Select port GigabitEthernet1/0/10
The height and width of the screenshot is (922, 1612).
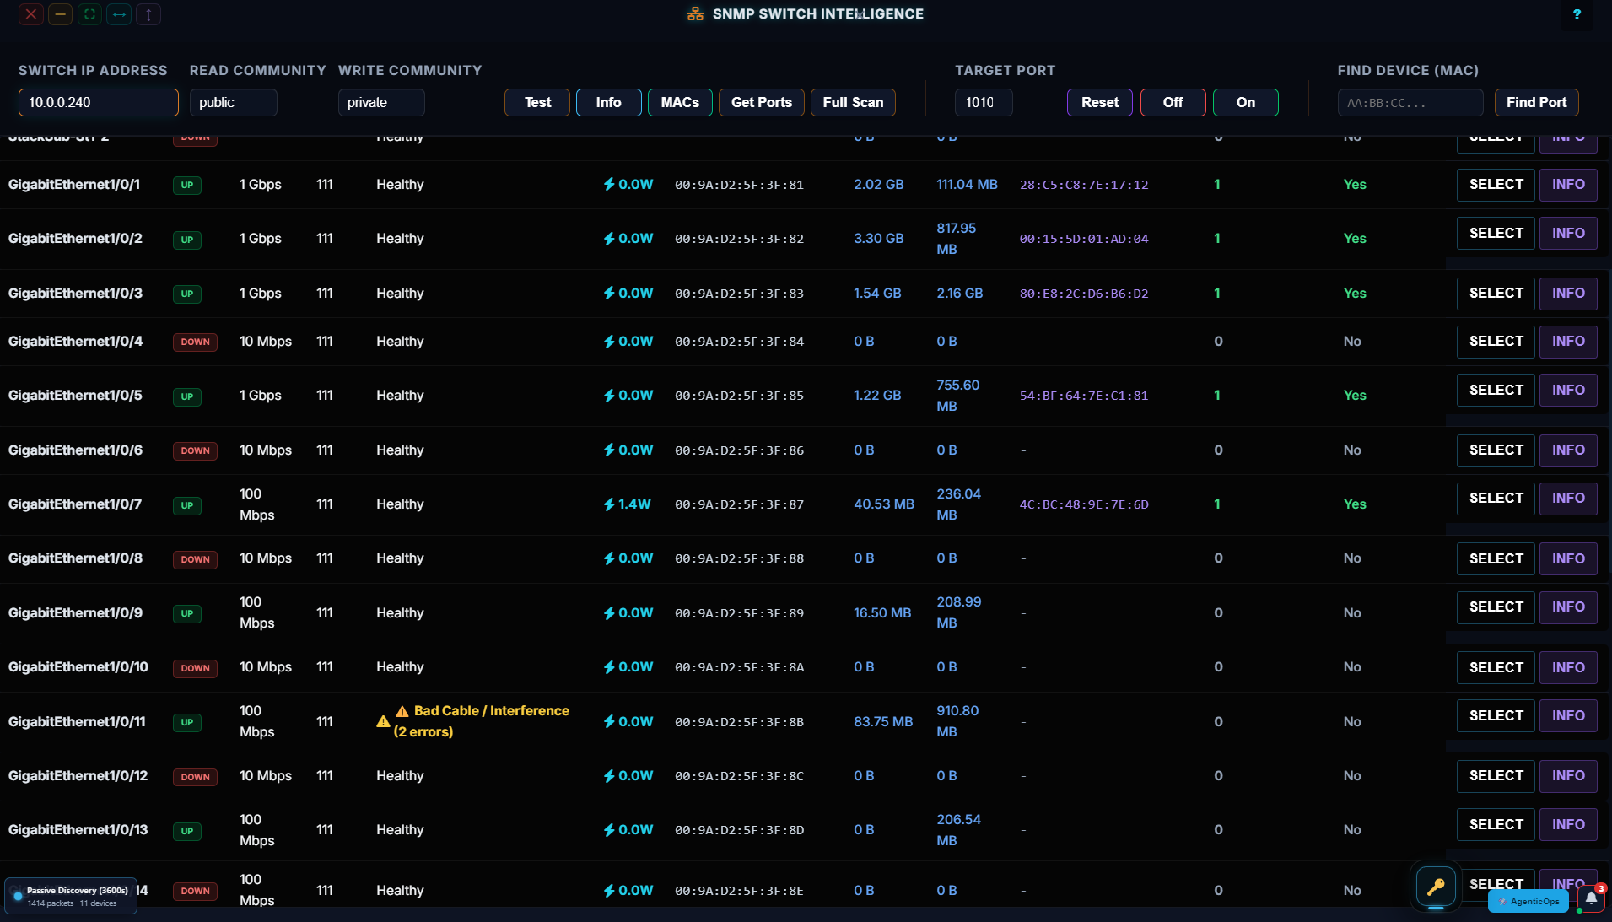point(1496,668)
